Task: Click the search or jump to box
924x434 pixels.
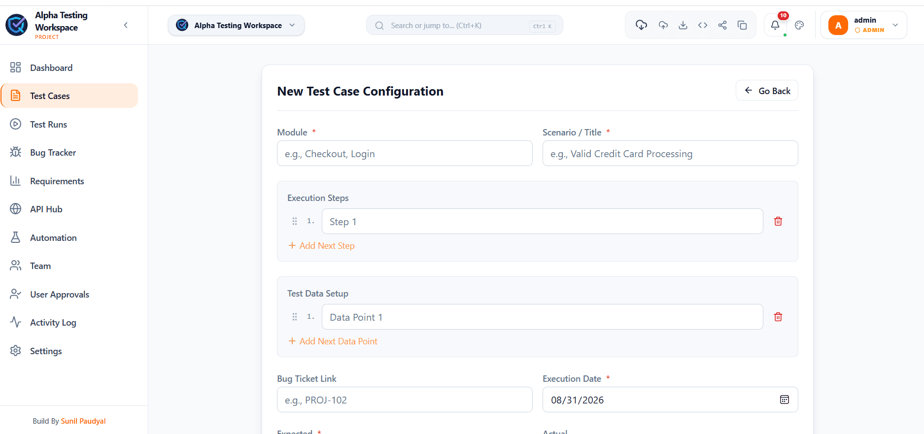Action: [x=464, y=25]
